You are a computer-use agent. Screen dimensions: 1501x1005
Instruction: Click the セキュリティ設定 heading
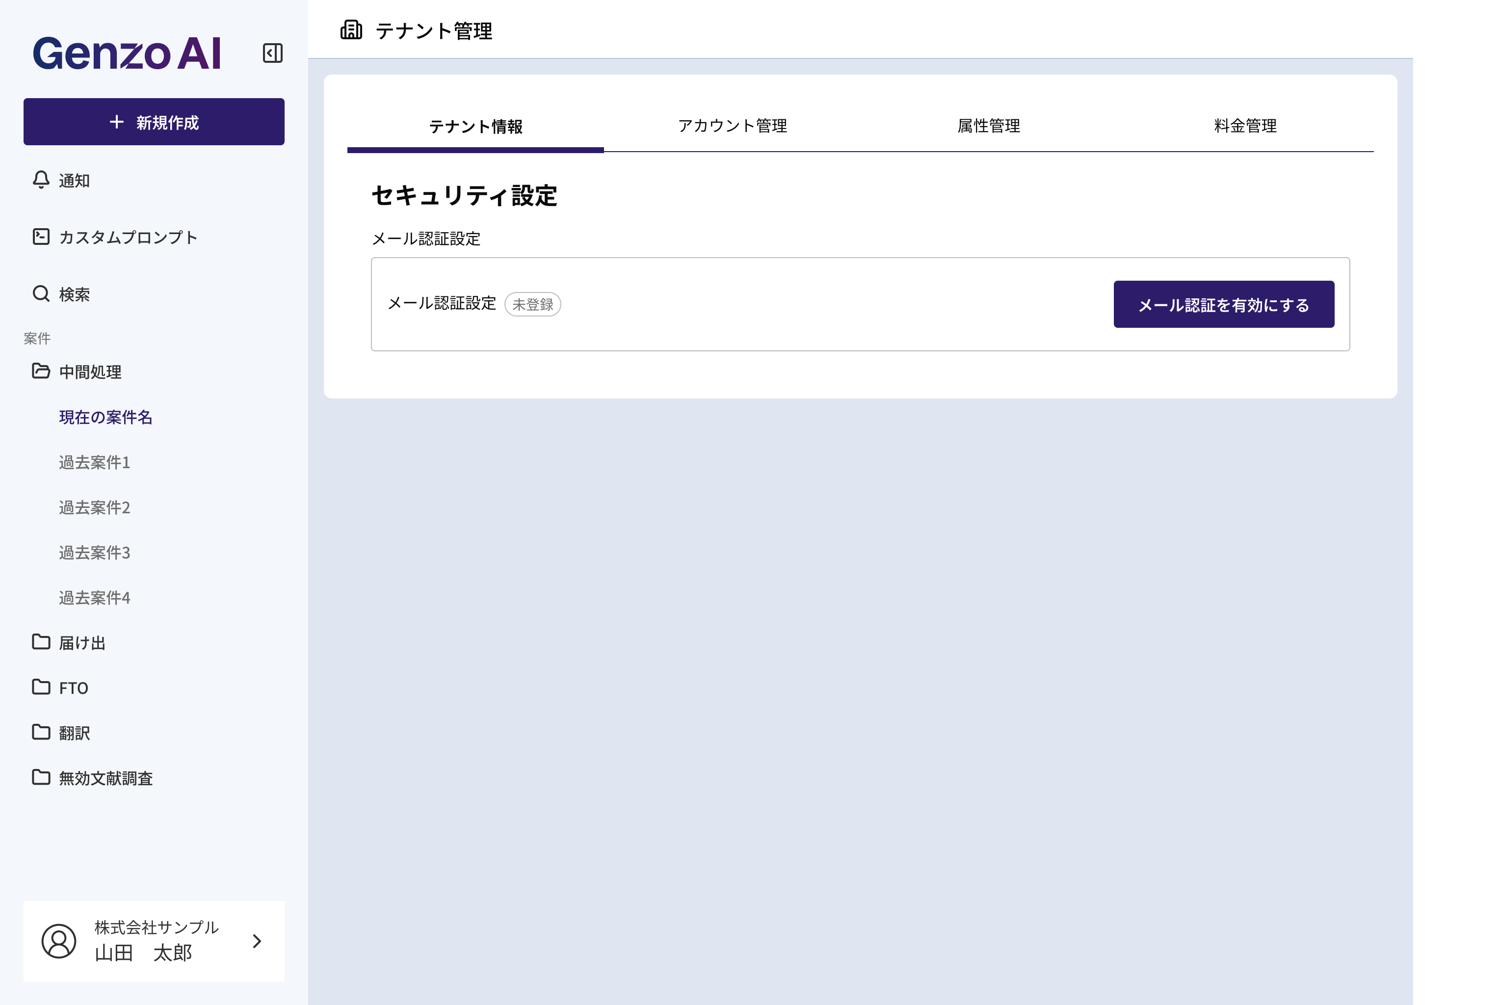(464, 195)
